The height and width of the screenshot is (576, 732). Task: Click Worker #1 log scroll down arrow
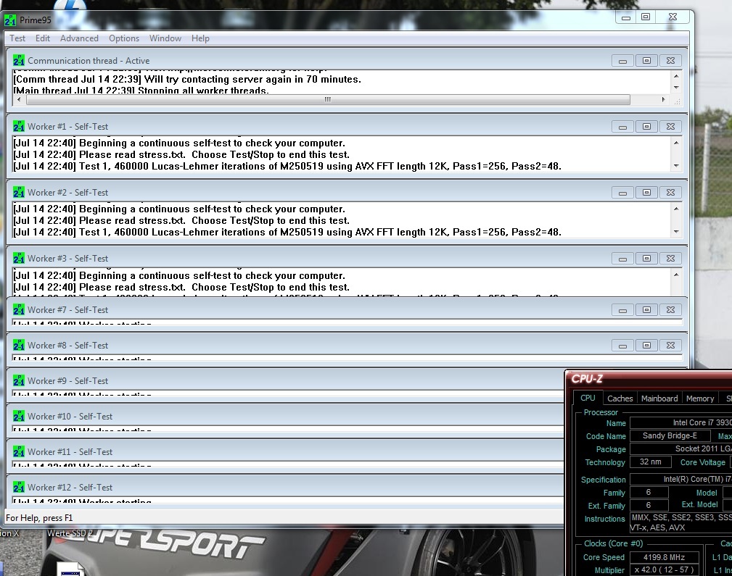(x=676, y=166)
